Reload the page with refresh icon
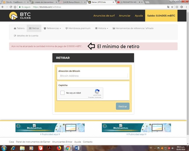Viewport: 189px width, 151px height. [x=11, y=7]
